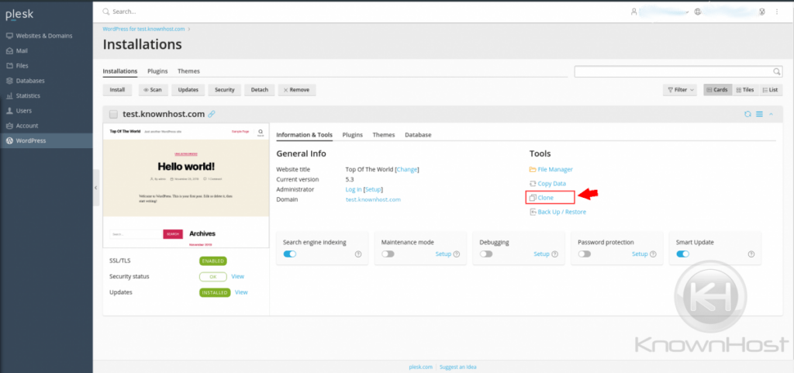Screen dimensions: 794x373
Task: Open the test.knownhost.com domain link
Action: [x=373, y=199]
